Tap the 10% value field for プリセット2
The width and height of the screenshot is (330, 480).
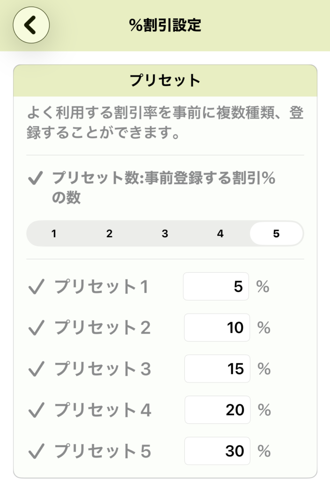click(217, 327)
